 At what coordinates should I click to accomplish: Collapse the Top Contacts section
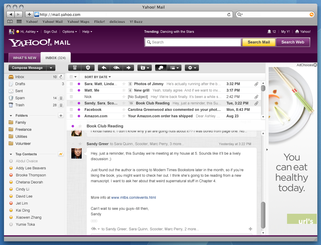11,154
